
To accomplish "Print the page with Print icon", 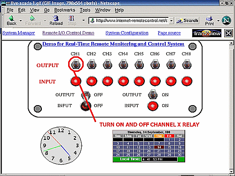I will tap(210, 21).
